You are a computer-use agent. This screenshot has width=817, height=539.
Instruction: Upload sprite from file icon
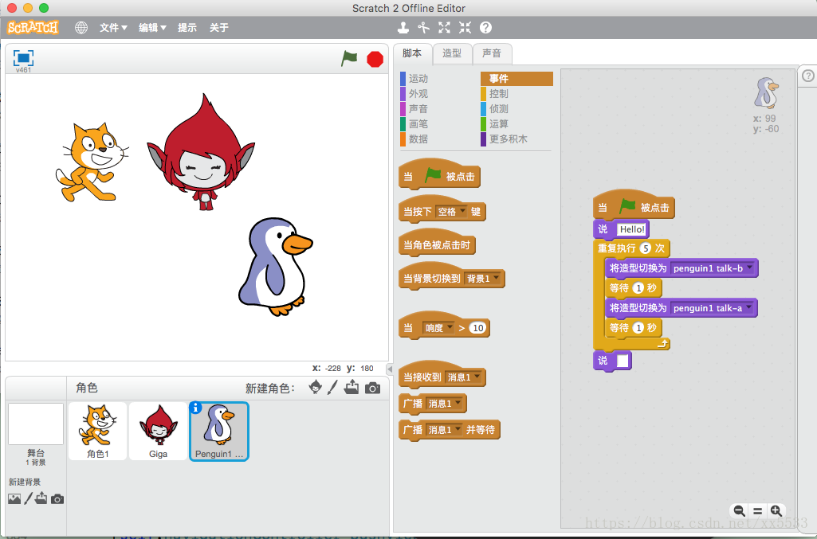pyautogui.click(x=352, y=387)
